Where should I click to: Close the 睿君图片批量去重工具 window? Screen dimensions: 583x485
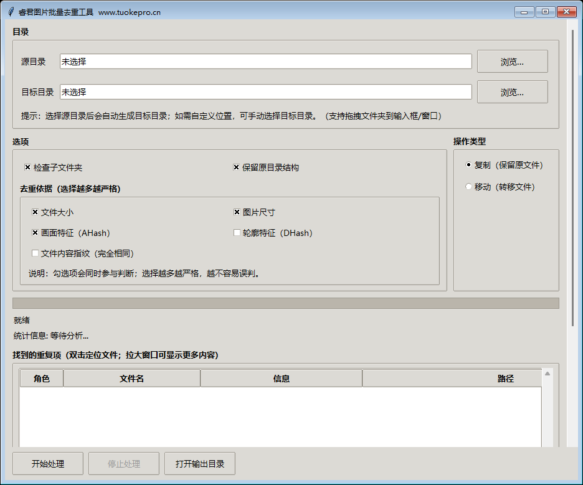pyautogui.click(x=567, y=12)
